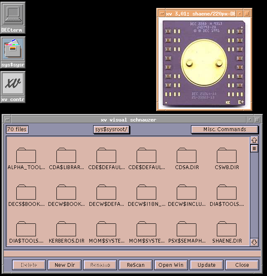
Task: Select the PSX$SEMAPHORE folder icon
Action: coord(186,229)
